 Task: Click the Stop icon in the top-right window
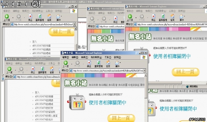coord(154,16)
